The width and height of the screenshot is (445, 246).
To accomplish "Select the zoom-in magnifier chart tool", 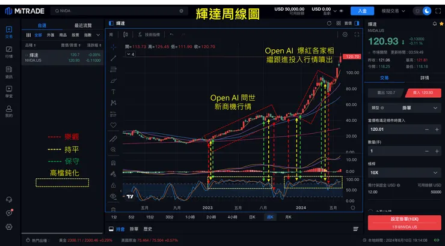I will tap(113, 150).
